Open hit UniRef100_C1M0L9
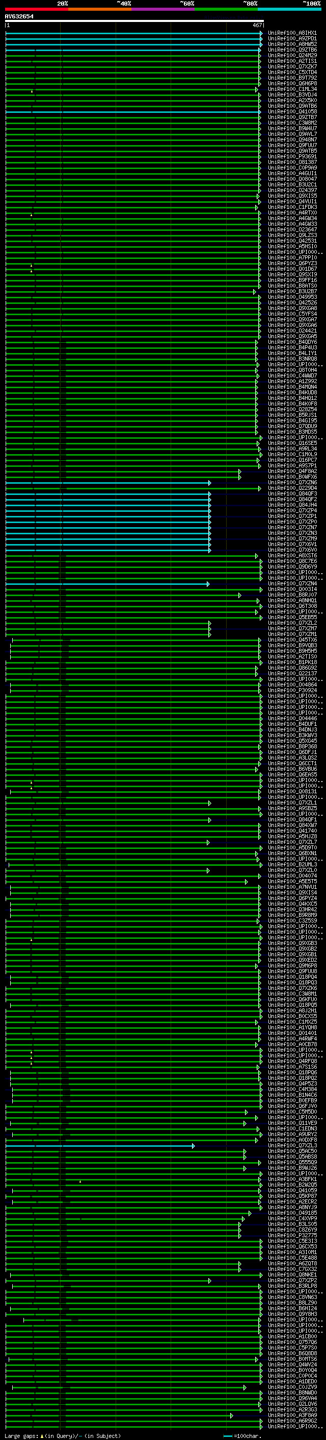The width and height of the screenshot is (326, 1440). [292, 455]
